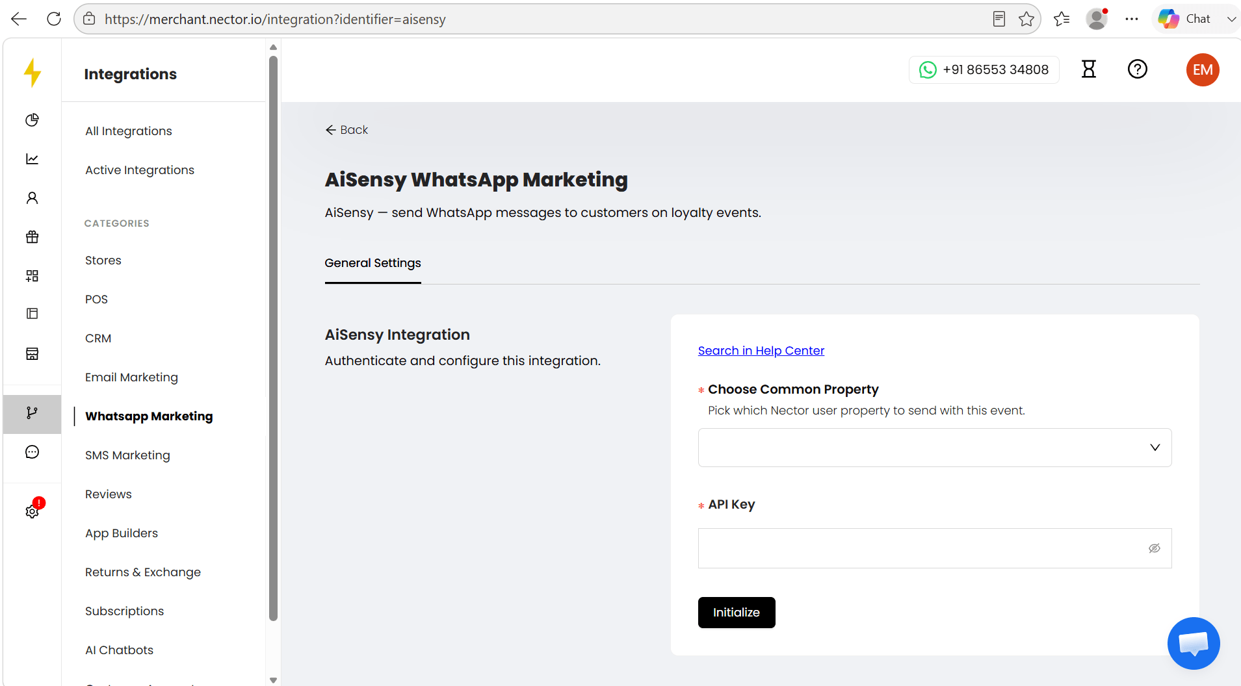The height and width of the screenshot is (686, 1241).
Task: Select the Subscriptions category
Action: click(124, 611)
